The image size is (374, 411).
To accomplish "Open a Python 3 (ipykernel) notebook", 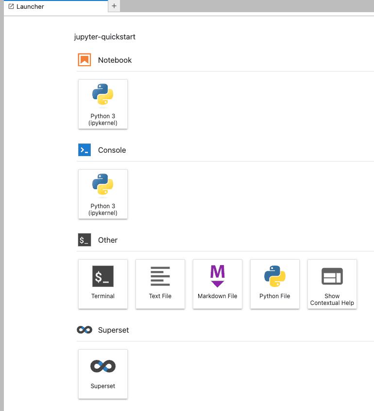I will pyautogui.click(x=103, y=104).
